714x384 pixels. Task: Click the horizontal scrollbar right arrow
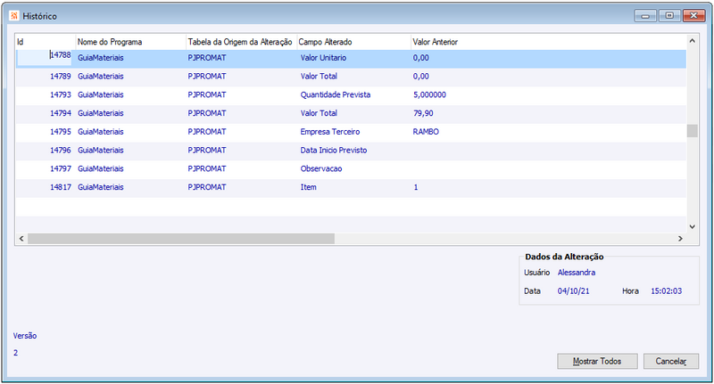click(x=680, y=239)
